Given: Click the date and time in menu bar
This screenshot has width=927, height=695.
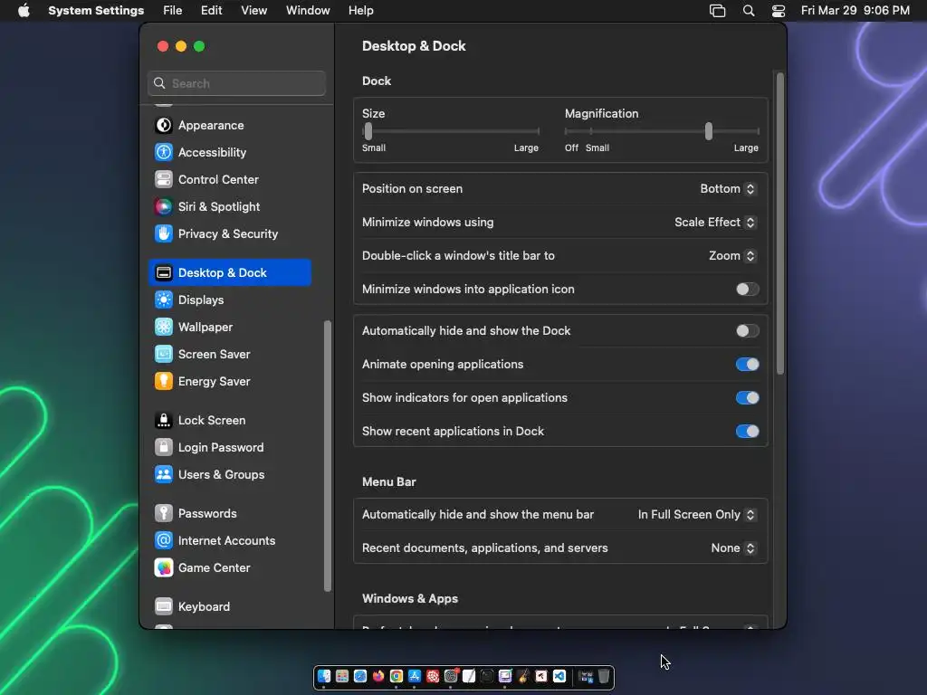Looking at the screenshot, I should (855, 11).
